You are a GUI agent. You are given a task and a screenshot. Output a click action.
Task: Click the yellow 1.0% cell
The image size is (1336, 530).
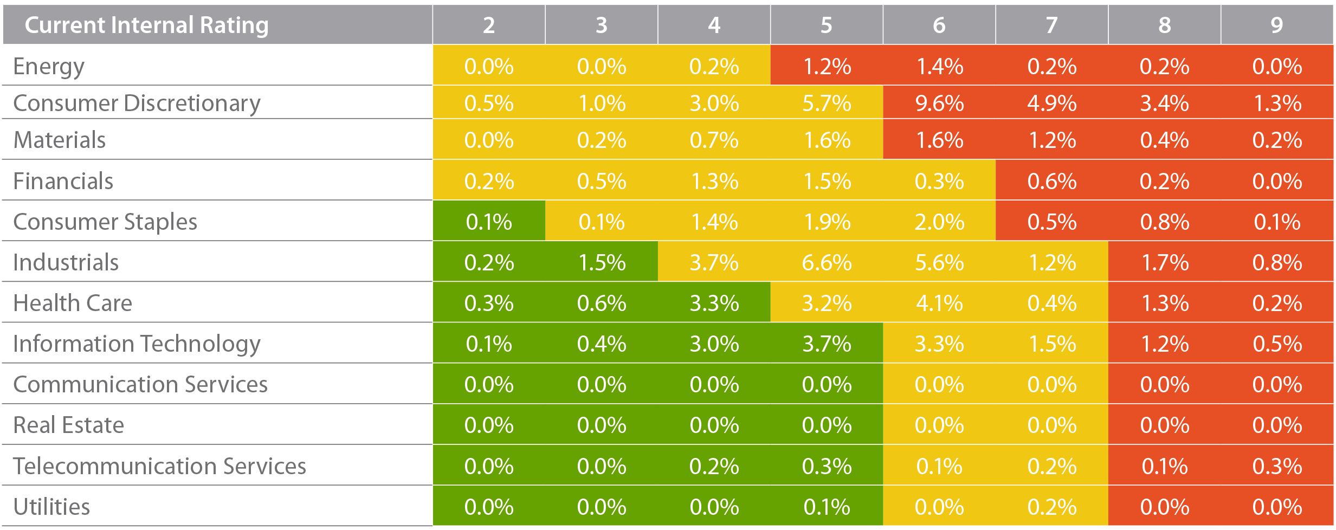[602, 103]
